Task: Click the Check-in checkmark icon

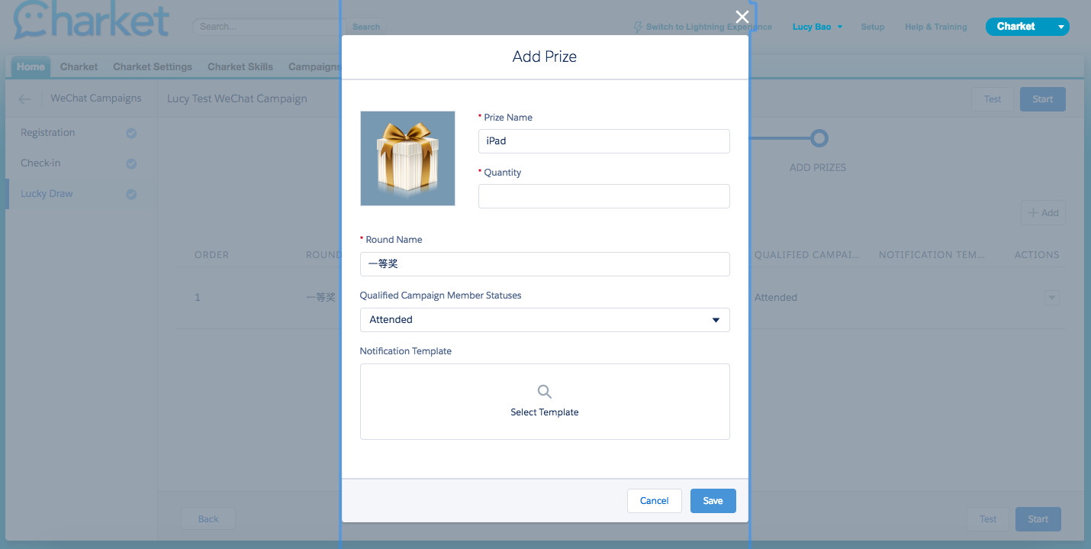Action: 131,163
